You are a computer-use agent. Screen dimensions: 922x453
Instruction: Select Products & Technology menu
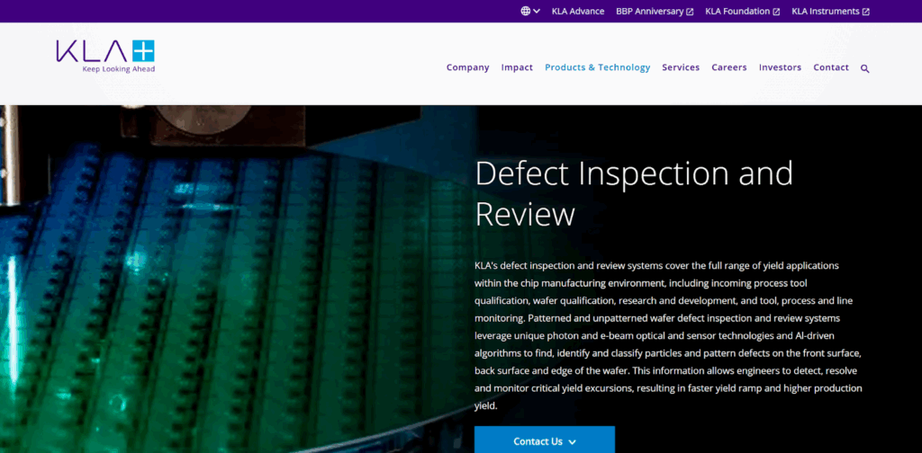point(598,67)
